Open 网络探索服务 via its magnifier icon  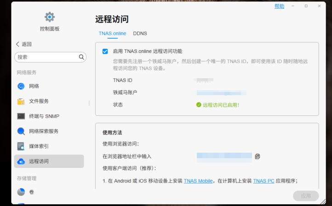click(21, 131)
